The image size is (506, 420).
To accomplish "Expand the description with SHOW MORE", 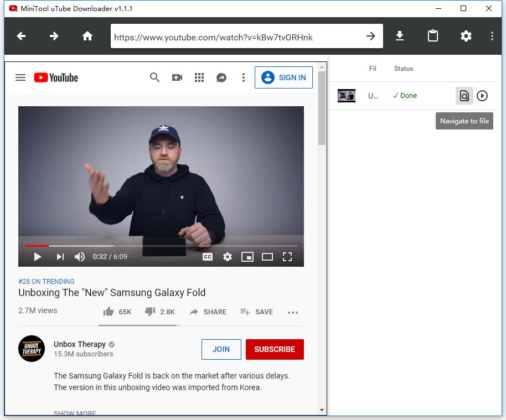I will (x=75, y=413).
